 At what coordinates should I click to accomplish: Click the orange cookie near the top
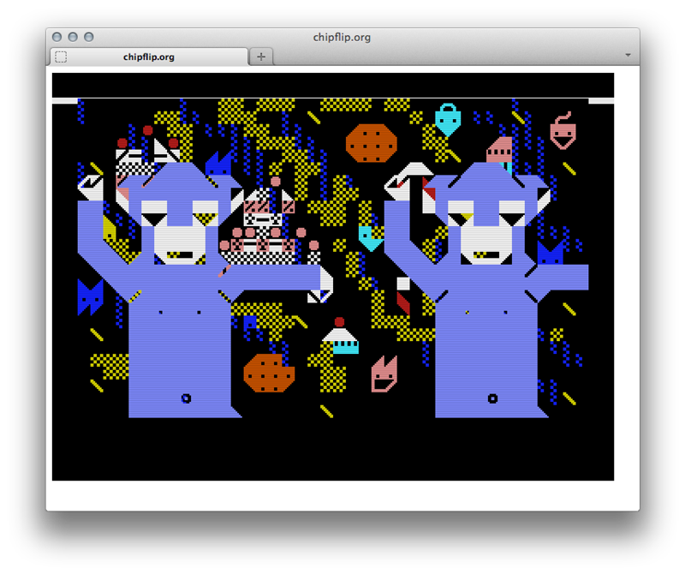(372, 143)
